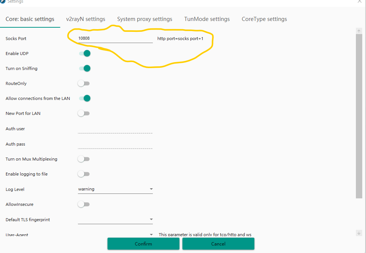Screen dimensions: 366x253
Task: Click the scrollbar down arrow
Action: [359, 233]
